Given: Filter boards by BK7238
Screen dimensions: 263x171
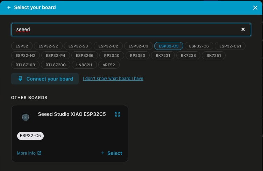Looking at the screenshot, I should [x=188, y=55].
